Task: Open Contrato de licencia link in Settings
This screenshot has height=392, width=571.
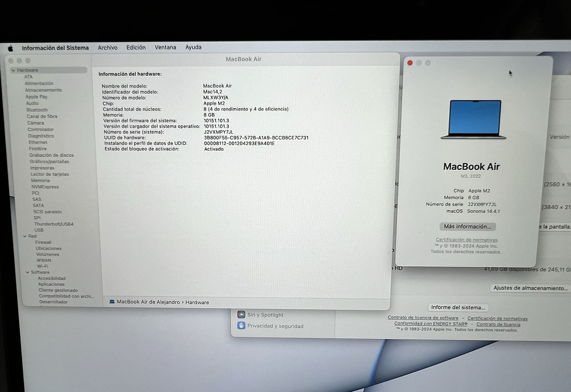Action: point(498,325)
